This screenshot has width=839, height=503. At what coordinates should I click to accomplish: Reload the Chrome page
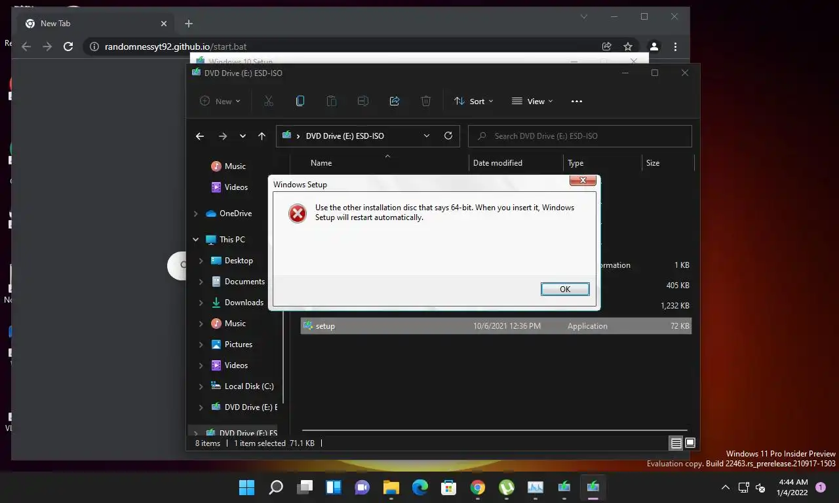[x=68, y=47]
